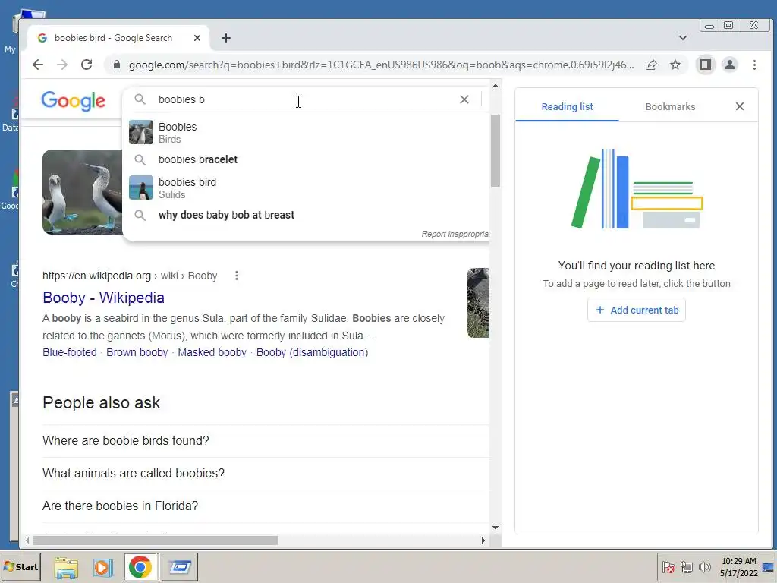Open a new tab with the plus button
Image resolution: width=777 pixels, height=583 pixels.
(x=226, y=38)
